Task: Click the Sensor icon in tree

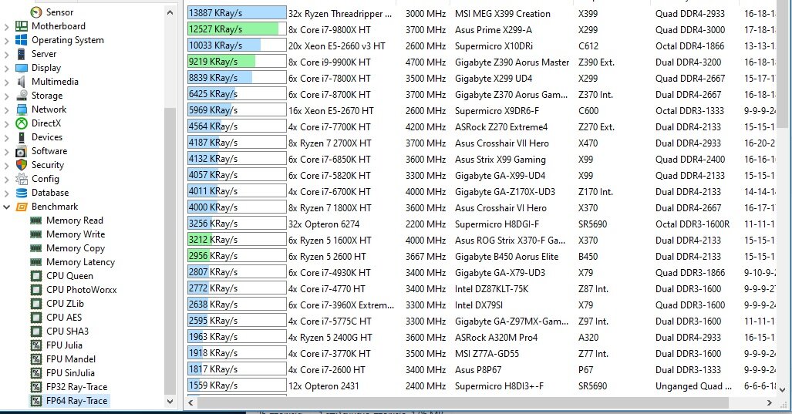Action: point(36,12)
